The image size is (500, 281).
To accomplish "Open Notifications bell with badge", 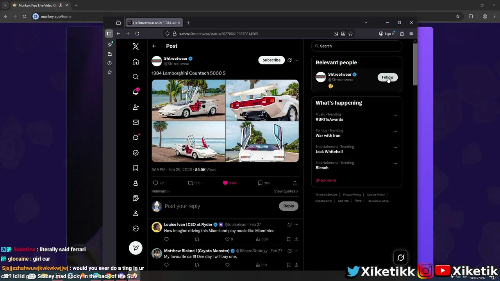I will click(x=136, y=92).
